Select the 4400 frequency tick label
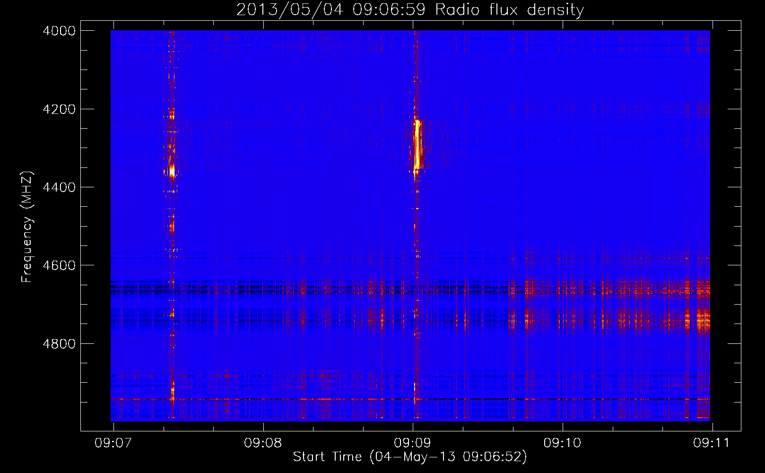The image size is (765, 473). pyautogui.click(x=59, y=187)
